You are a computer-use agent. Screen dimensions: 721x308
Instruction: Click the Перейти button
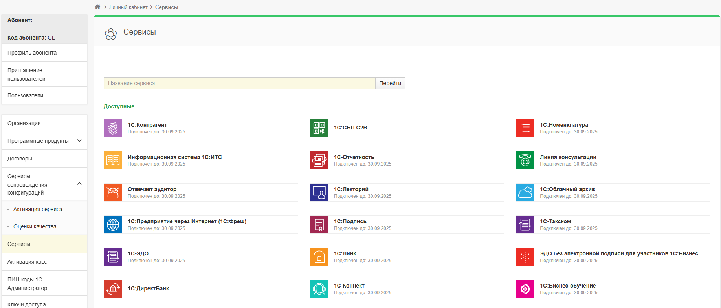click(x=390, y=83)
